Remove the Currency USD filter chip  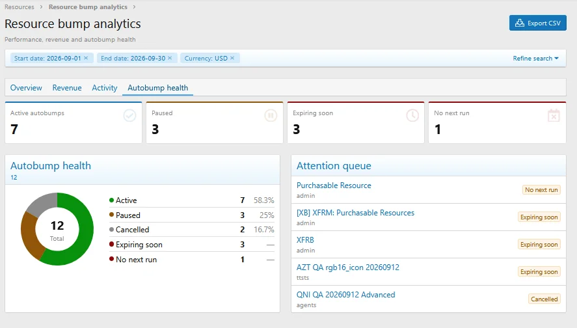coord(232,58)
